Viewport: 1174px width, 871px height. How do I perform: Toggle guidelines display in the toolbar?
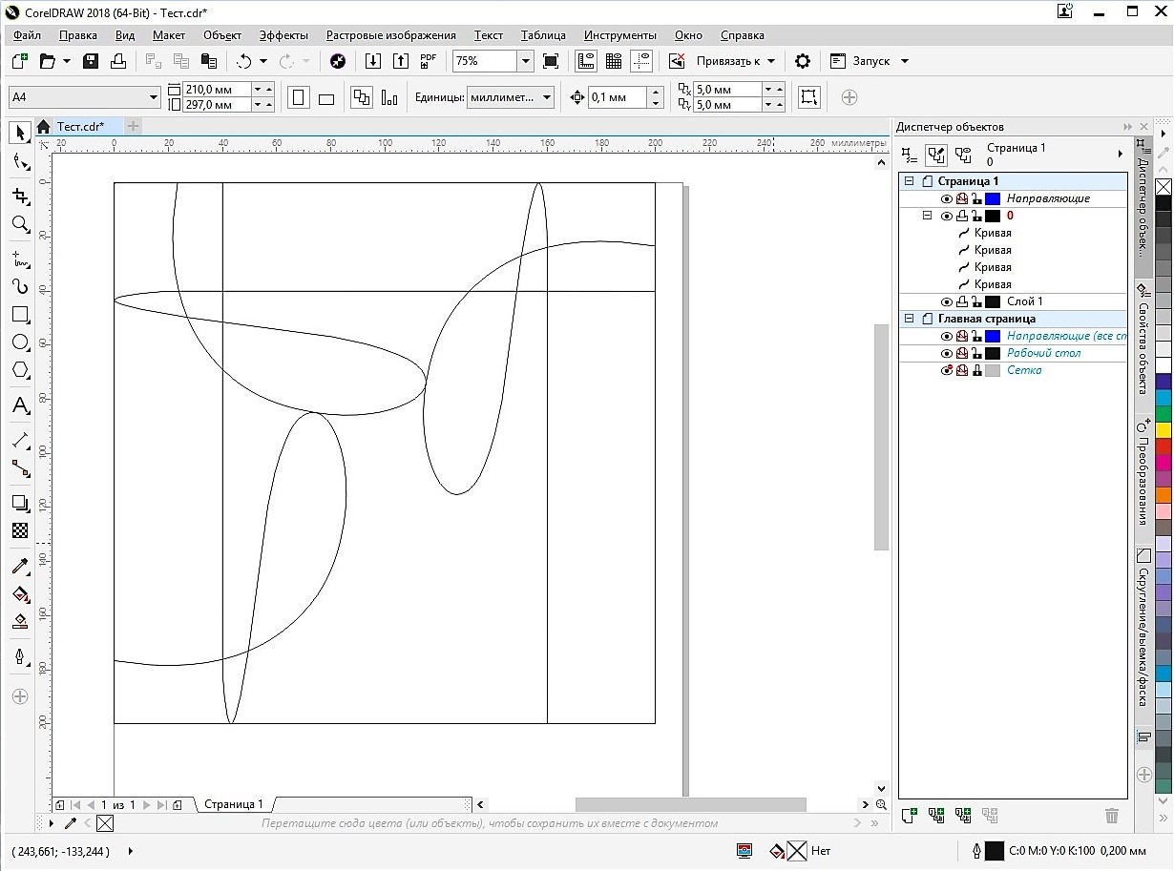(x=641, y=61)
